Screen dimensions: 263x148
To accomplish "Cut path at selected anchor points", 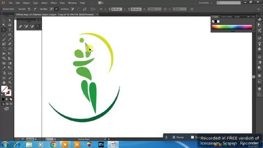I will click(85, 9).
